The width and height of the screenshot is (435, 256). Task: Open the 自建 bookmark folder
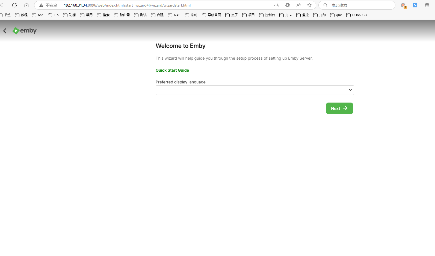(x=157, y=15)
